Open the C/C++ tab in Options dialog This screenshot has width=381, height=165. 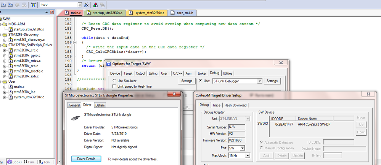177,73
